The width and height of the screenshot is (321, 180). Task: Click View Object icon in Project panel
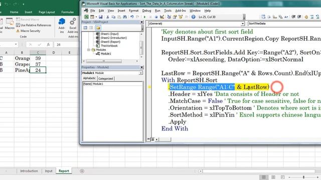(91, 28)
